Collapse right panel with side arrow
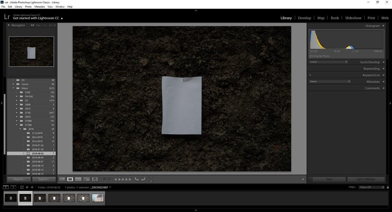The width and height of the screenshot is (392, 212). point(390,103)
